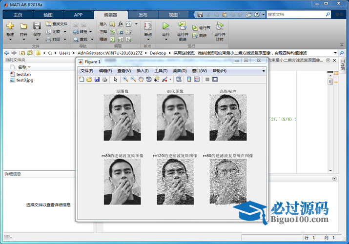
Task: Click the zoom in tool in Figure toolbar
Action: coord(125,80)
